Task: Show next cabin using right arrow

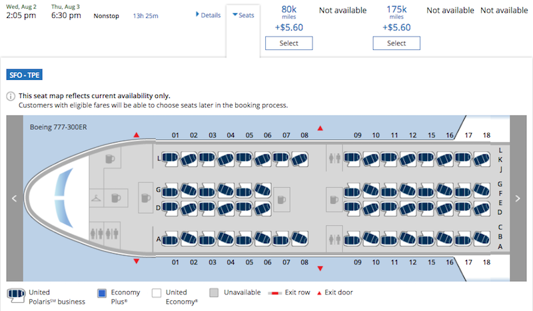Action: coord(518,198)
